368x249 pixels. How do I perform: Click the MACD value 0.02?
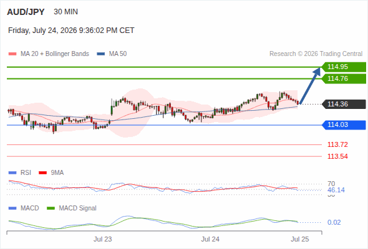pyautogui.click(x=334, y=222)
